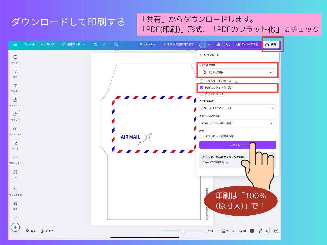Open the ファイルの種類 dropdown showing PDF (印刷)
This screenshot has height=245, width=327.
point(238,72)
